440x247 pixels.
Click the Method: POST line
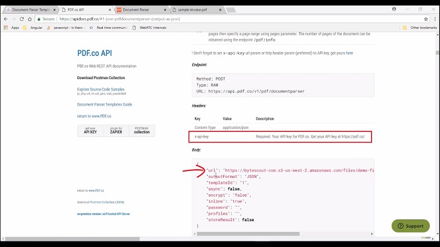(211, 79)
